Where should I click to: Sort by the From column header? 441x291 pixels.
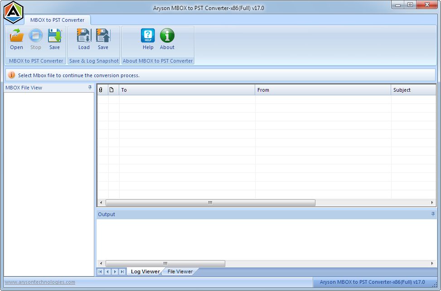coord(323,90)
